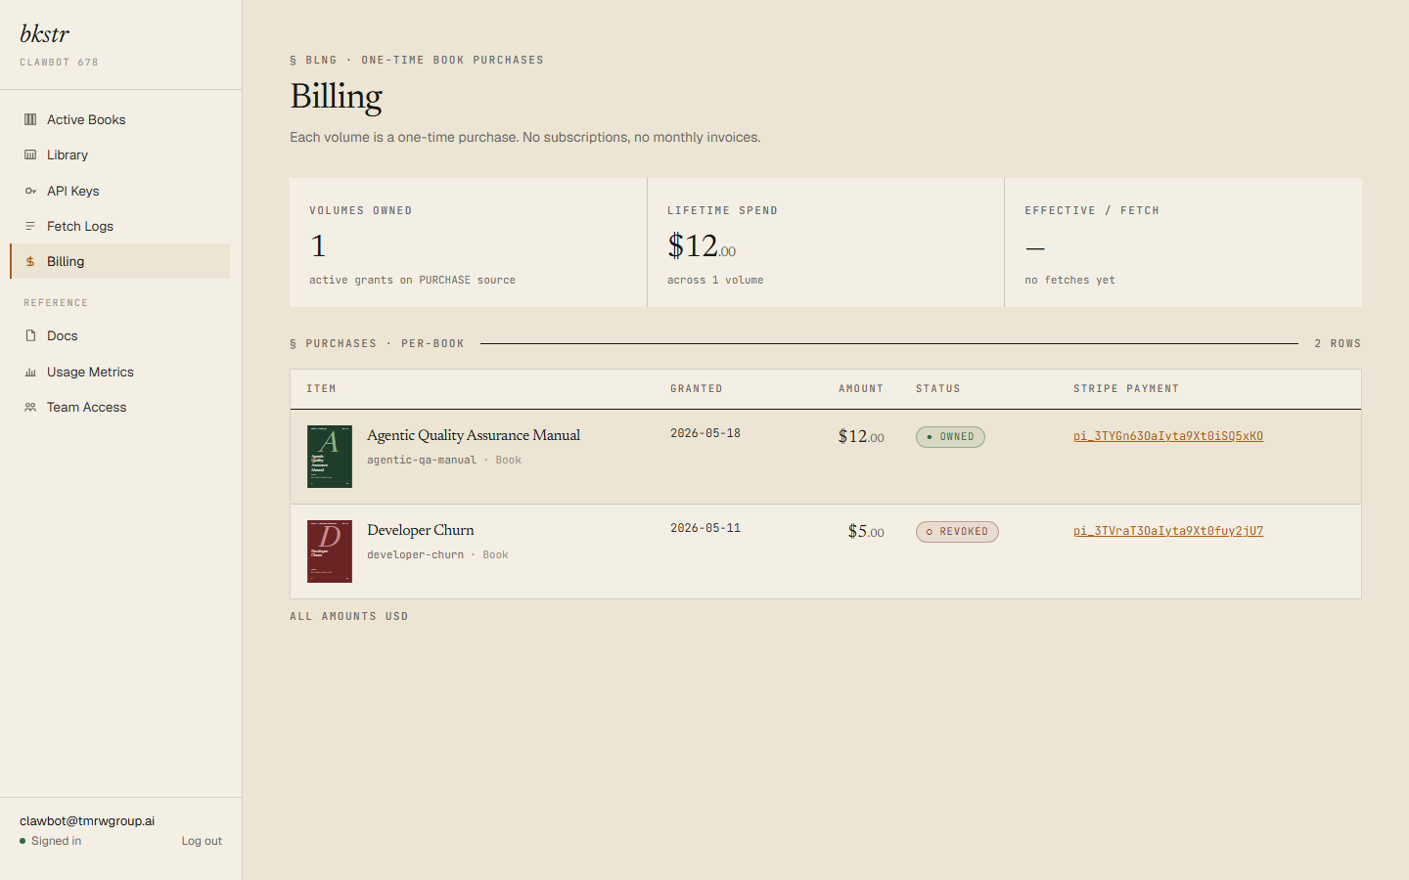Click the developer-churn slug text
The width and height of the screenshot is (1409, 880).
click(x=415, y=554)
